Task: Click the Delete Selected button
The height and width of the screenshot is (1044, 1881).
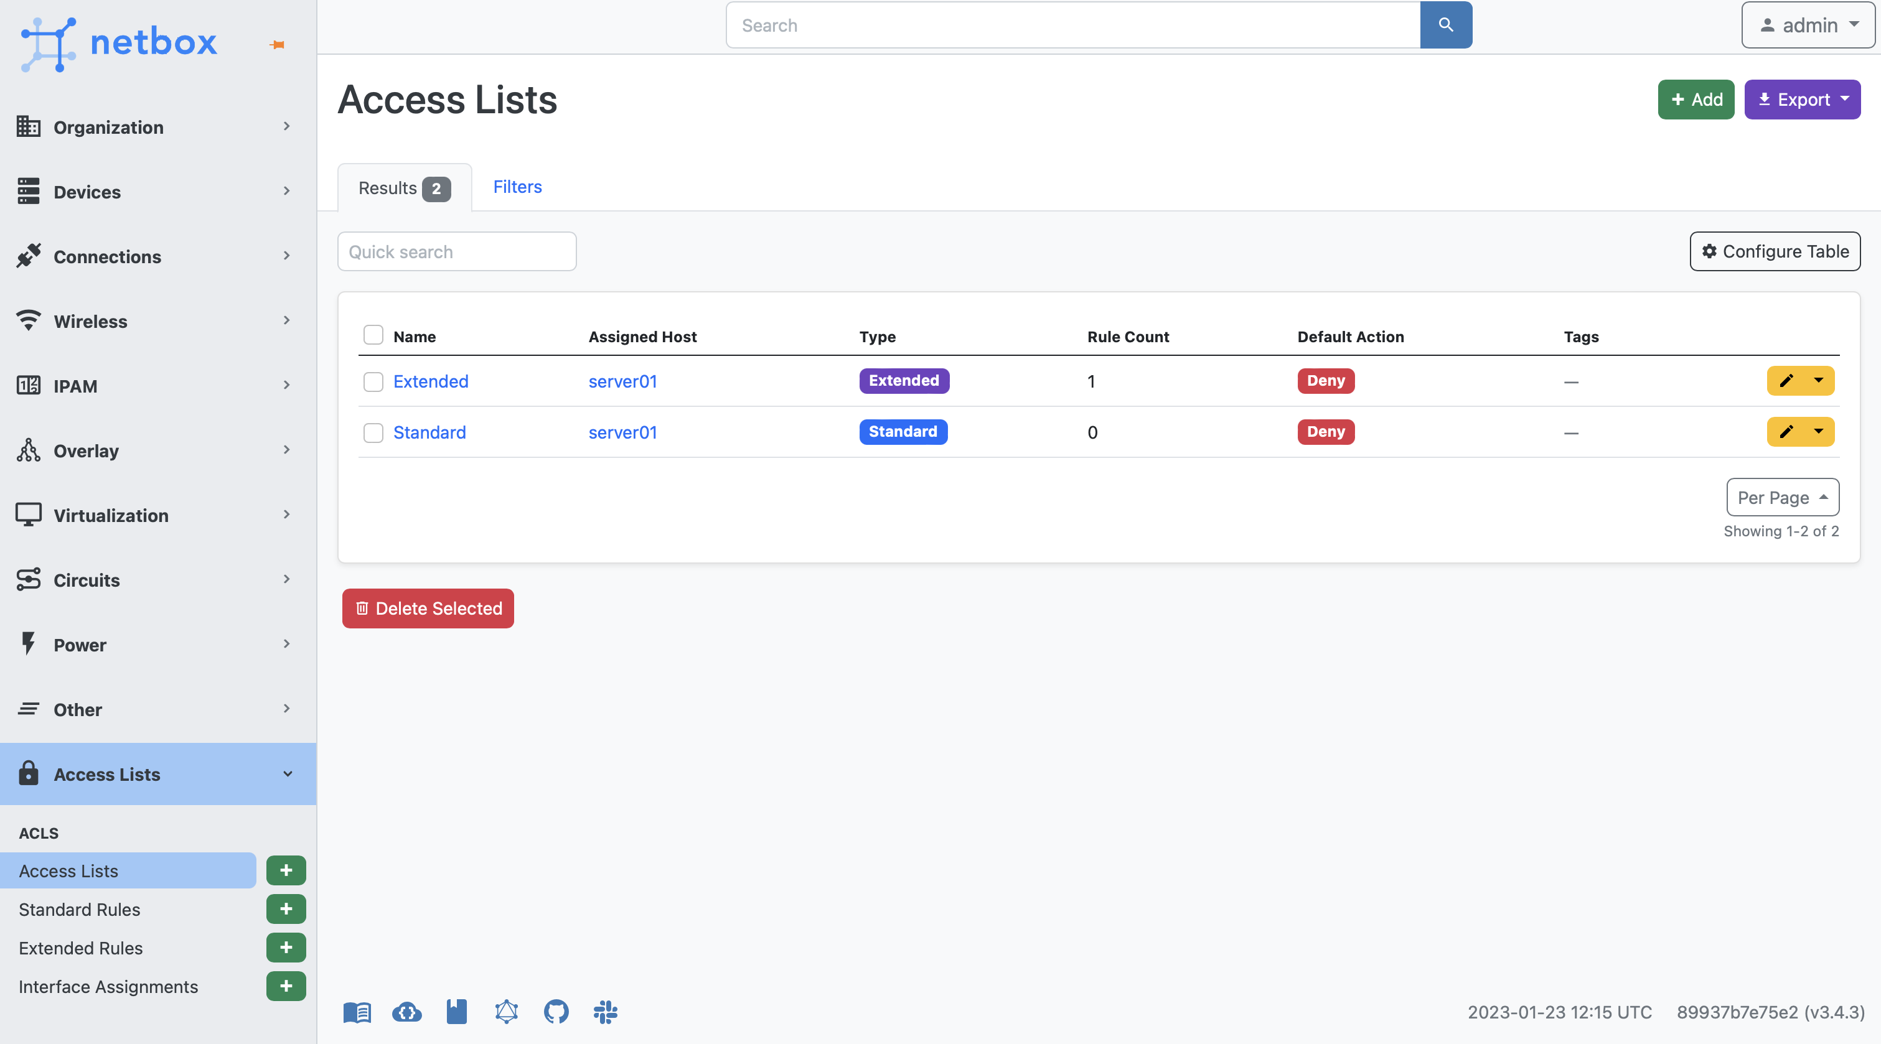Action: click(x=427, y=608)
